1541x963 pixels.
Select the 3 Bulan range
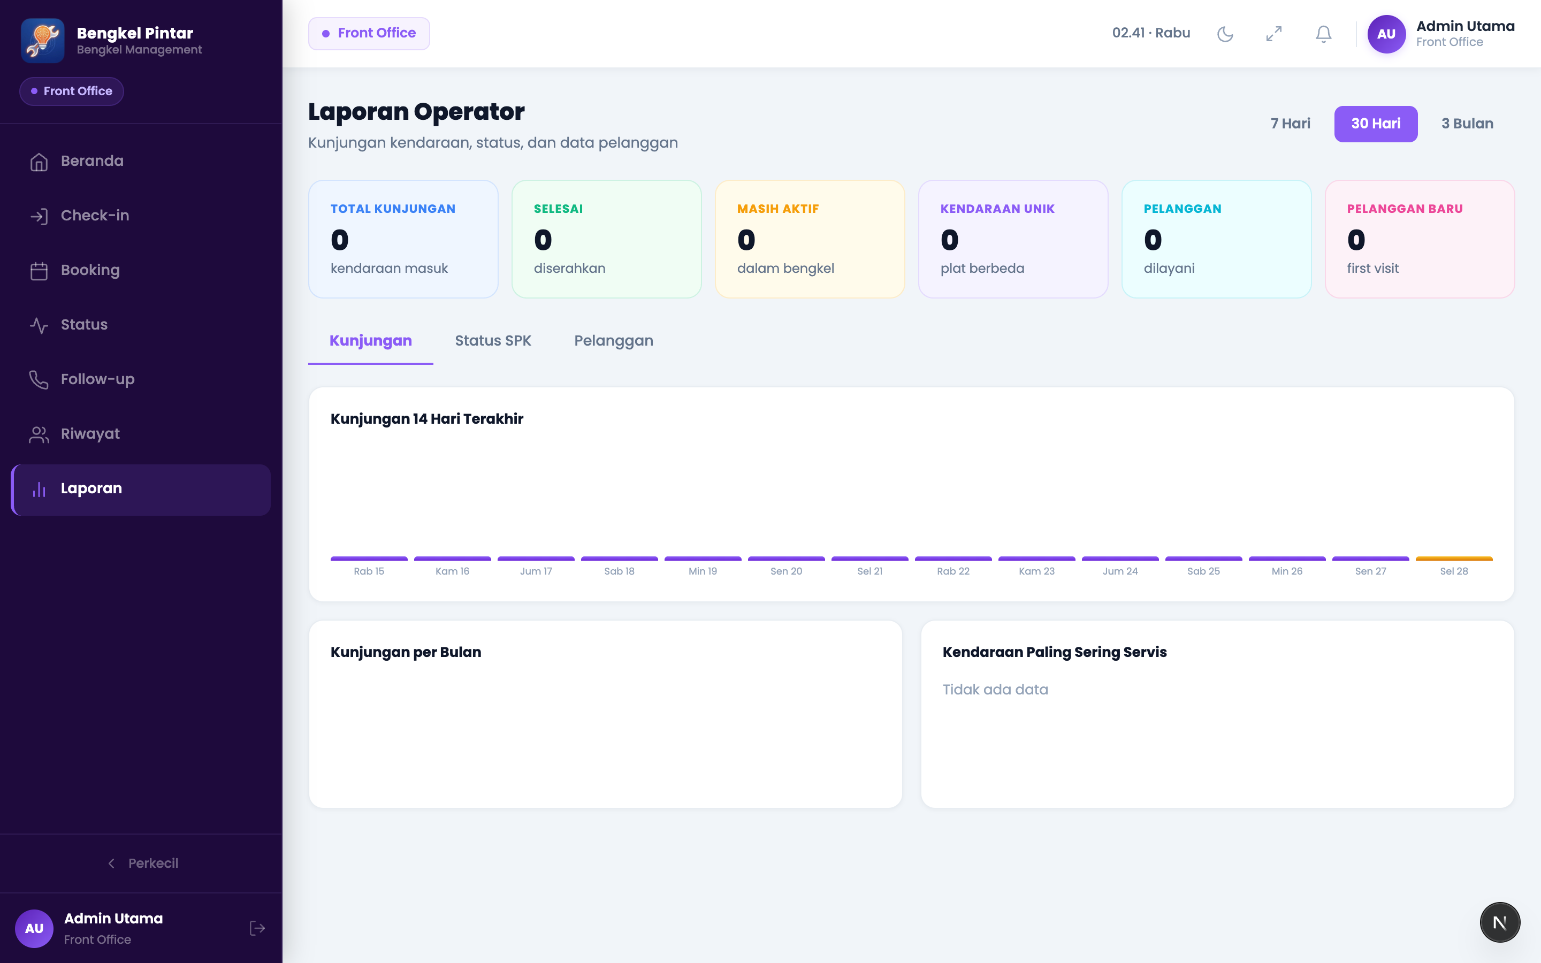[x=1467, y=124]
